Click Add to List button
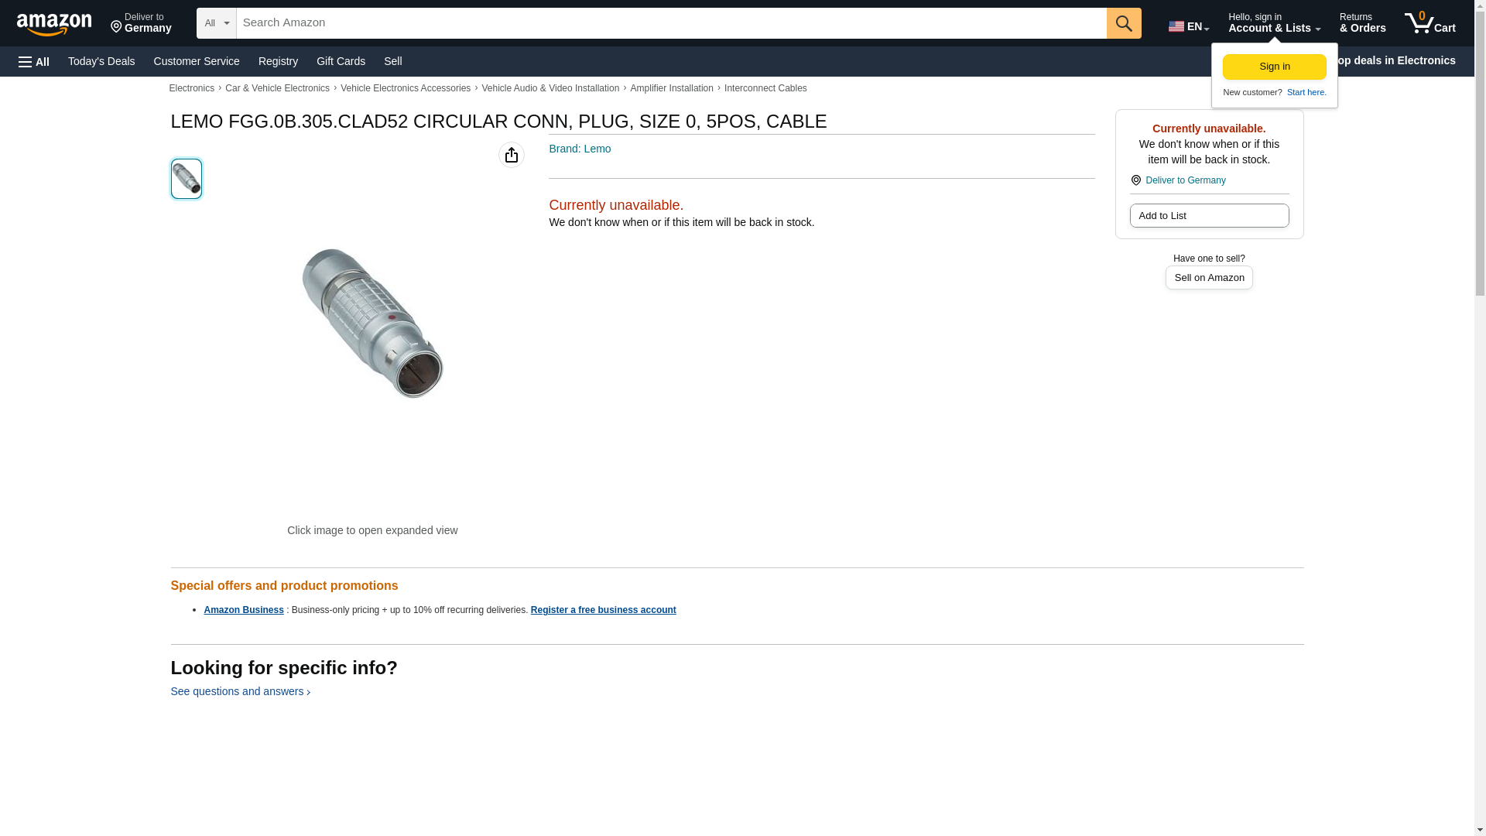Screen dimensions: 1486x836 point(1209,215)
